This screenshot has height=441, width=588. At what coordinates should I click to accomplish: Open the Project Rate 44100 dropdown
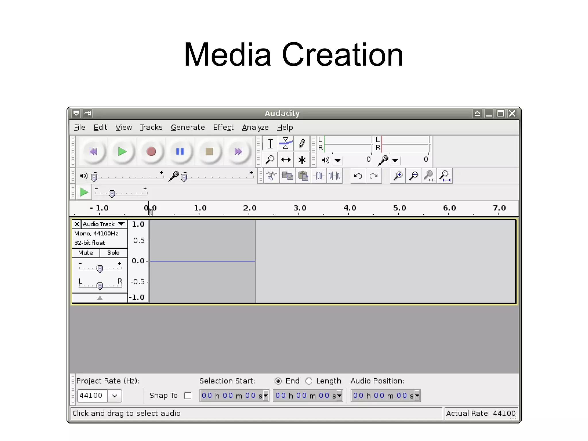(115, 396)
